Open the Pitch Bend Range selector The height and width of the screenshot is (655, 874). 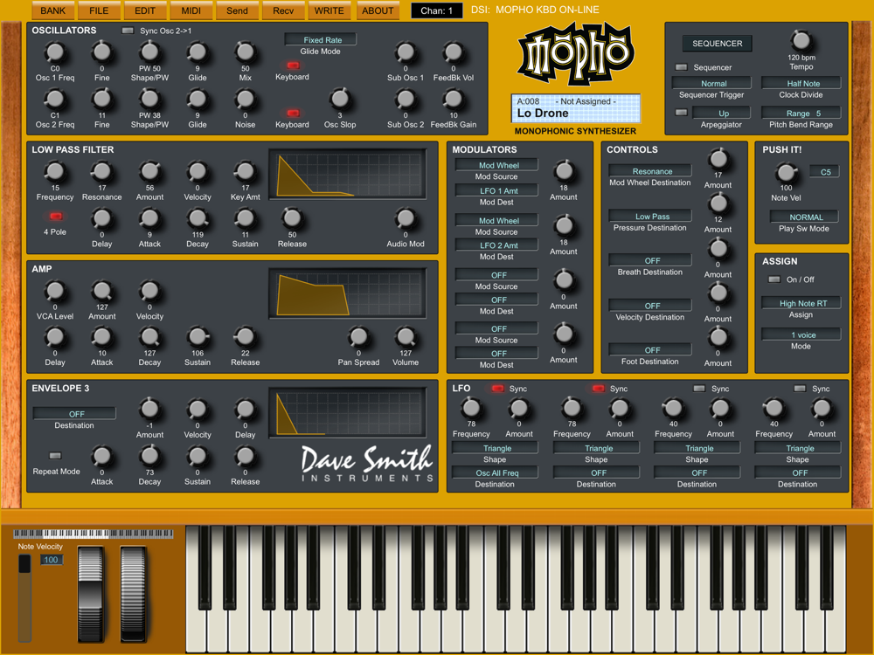pyautogui.click(x=801, y=113)
